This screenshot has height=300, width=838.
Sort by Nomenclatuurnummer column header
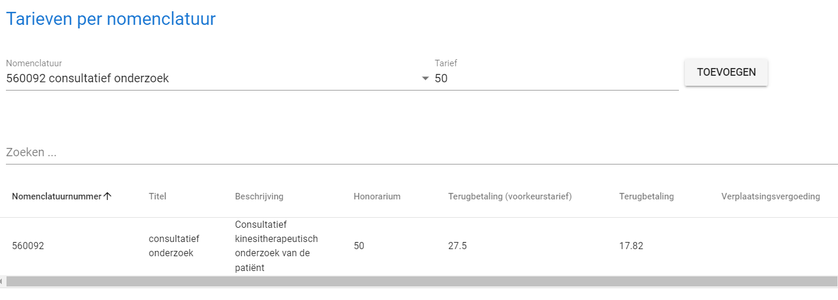coord(56,196)
